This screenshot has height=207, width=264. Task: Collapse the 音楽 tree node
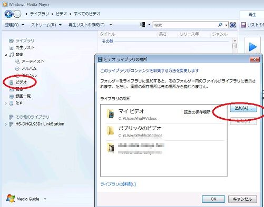6,55
